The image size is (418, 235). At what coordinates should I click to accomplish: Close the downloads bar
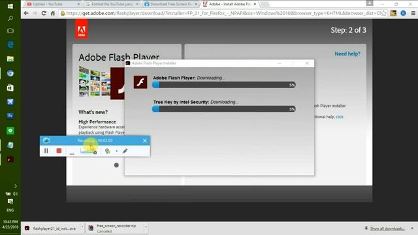(x=412, y=228)
